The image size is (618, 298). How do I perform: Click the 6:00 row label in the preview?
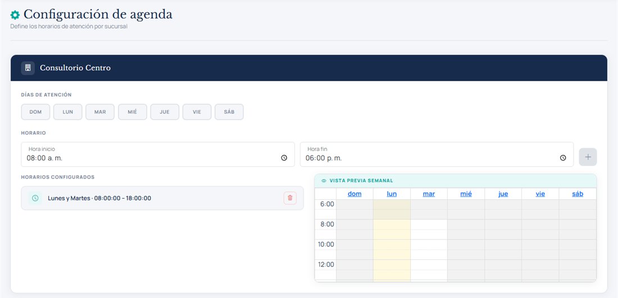tap(328, 204)
